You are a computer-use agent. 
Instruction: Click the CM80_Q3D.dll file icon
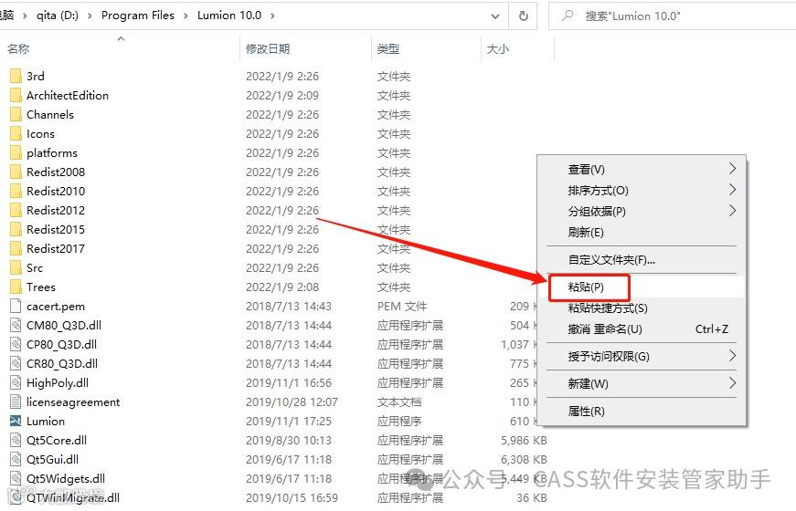16,326
